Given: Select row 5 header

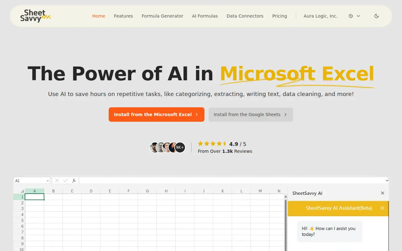Looking at the screenshot, I should click(x=19, y=221).
